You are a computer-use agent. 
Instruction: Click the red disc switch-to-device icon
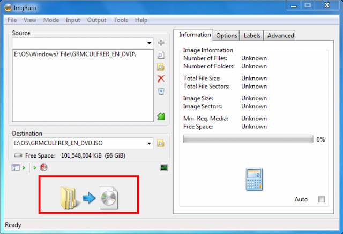pyautogui.click(x=43, y=167)
